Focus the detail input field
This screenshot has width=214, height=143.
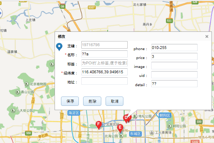[174, 84]
